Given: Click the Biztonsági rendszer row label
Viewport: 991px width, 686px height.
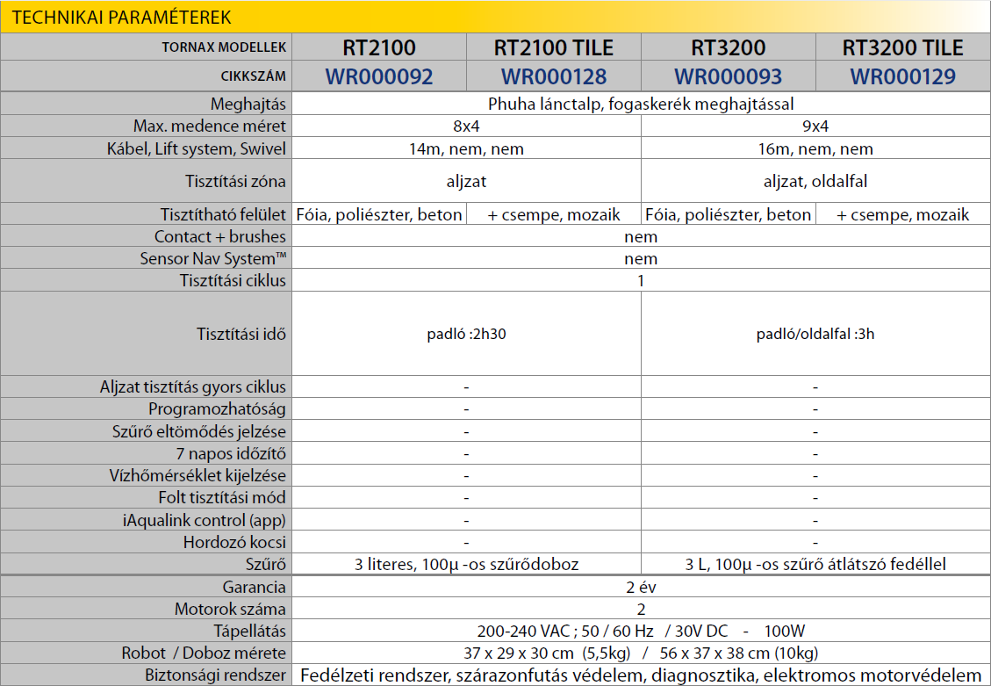Looking at the screenshot, I should tap(218, 675).
